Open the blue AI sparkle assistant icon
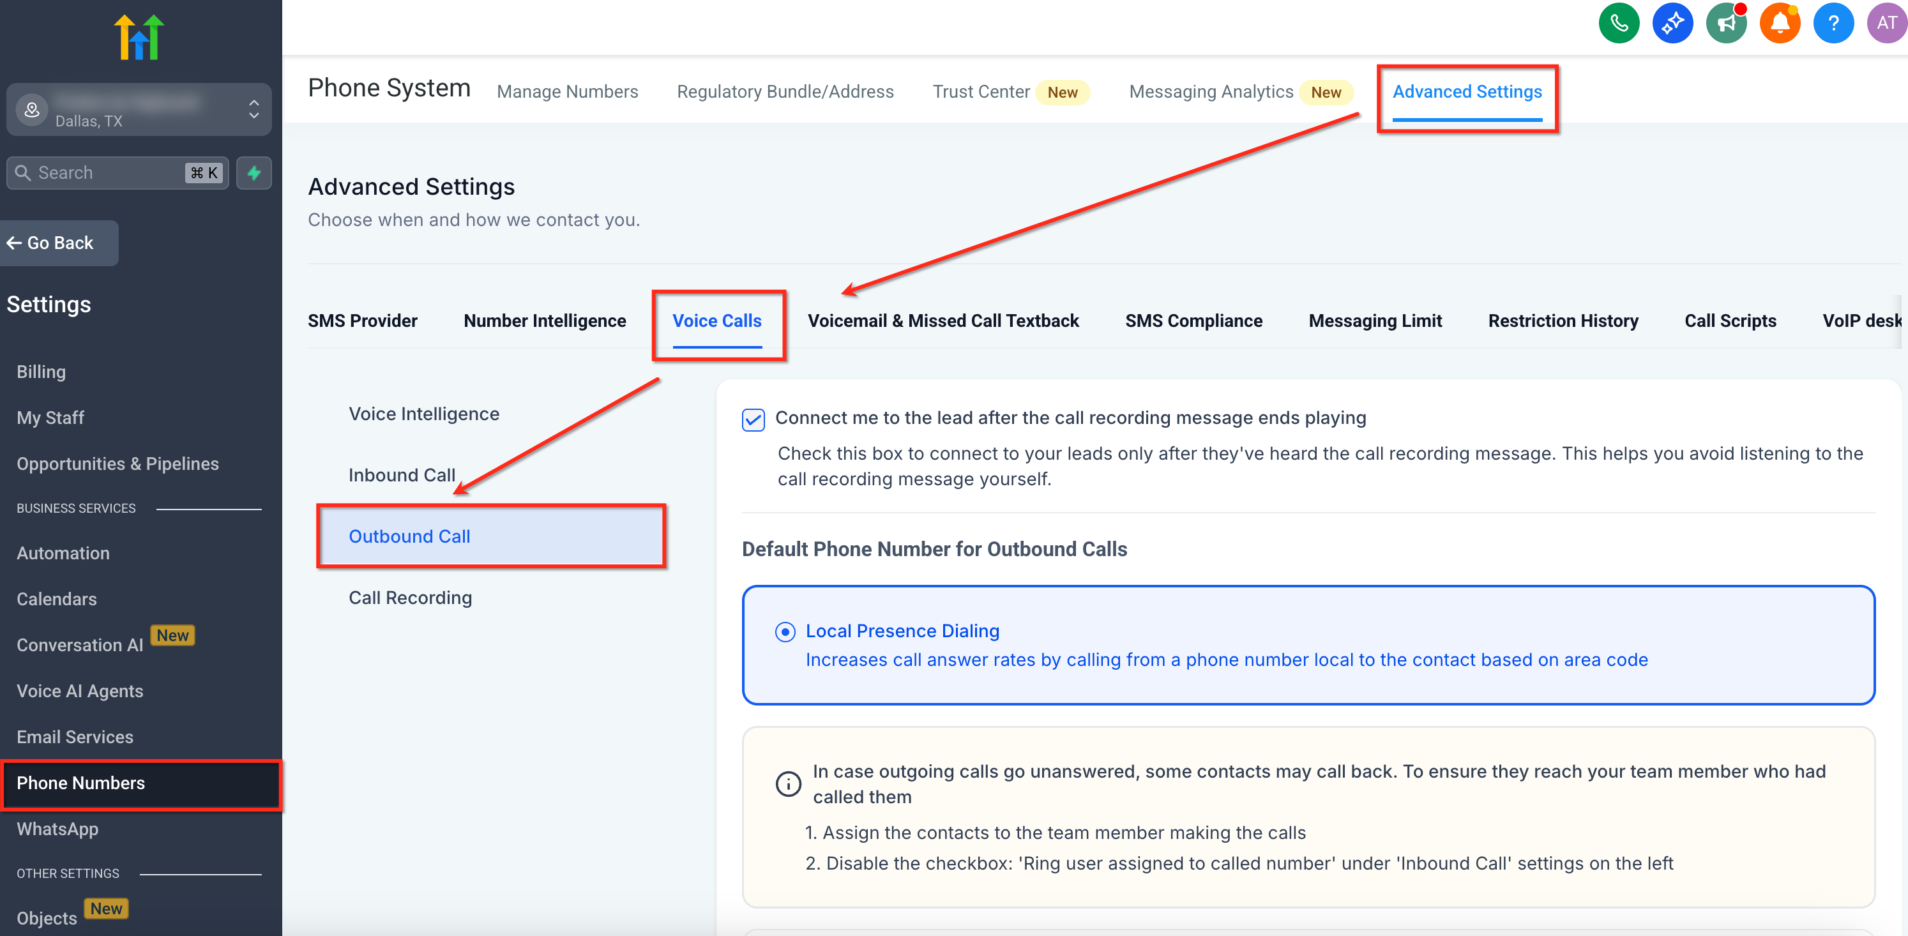 (x=1672, y=24)
